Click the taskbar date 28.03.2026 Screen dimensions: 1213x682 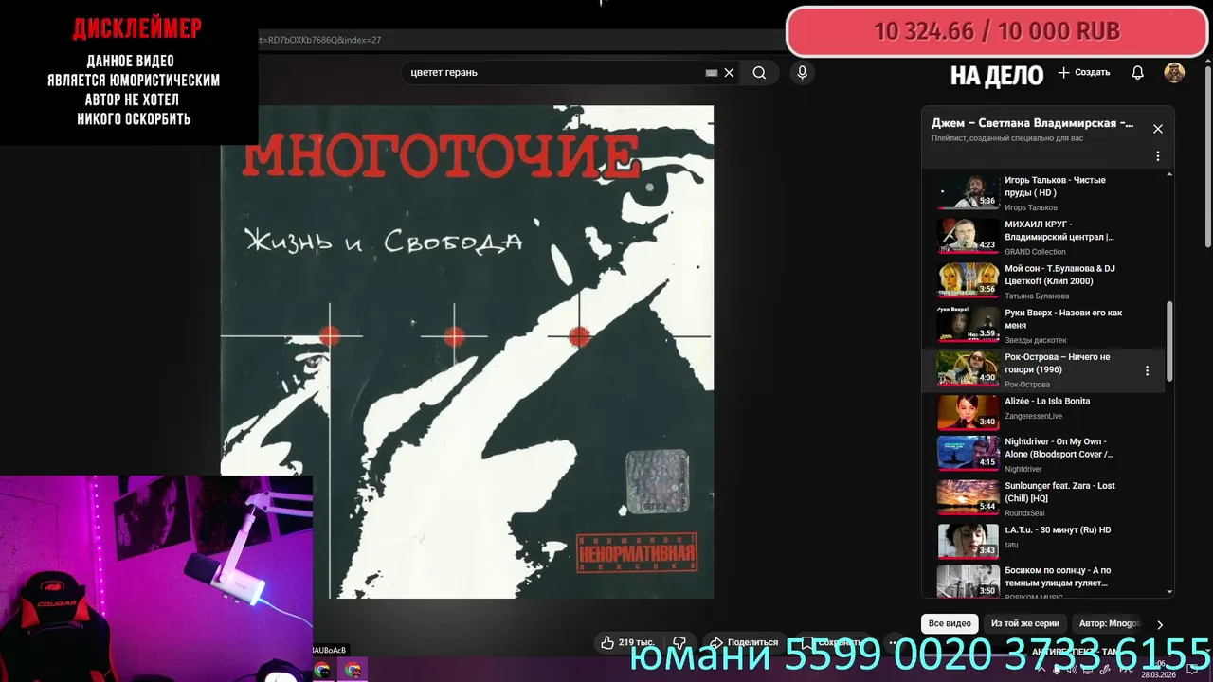click(1158, 675)
